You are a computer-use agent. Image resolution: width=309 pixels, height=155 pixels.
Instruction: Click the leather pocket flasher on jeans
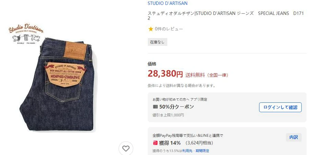point(66,73)
